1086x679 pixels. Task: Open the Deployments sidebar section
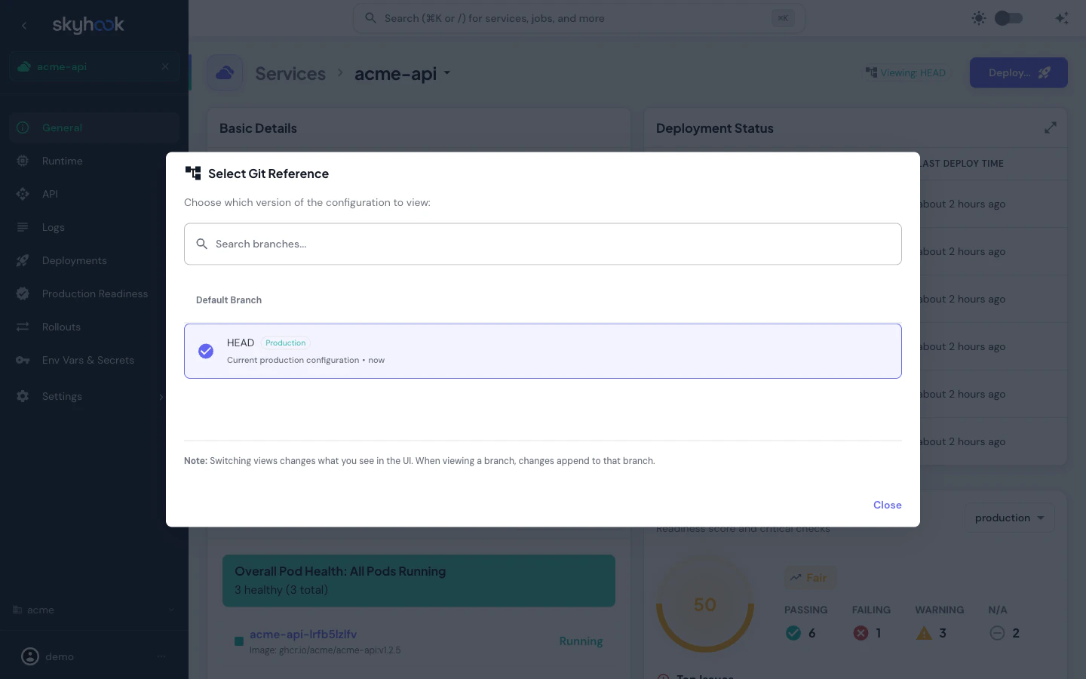pos(94,260)
